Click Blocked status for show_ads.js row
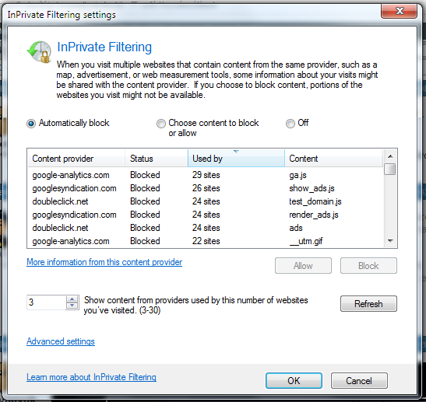This screenshot has height=402, width=426. coord(145,188)
